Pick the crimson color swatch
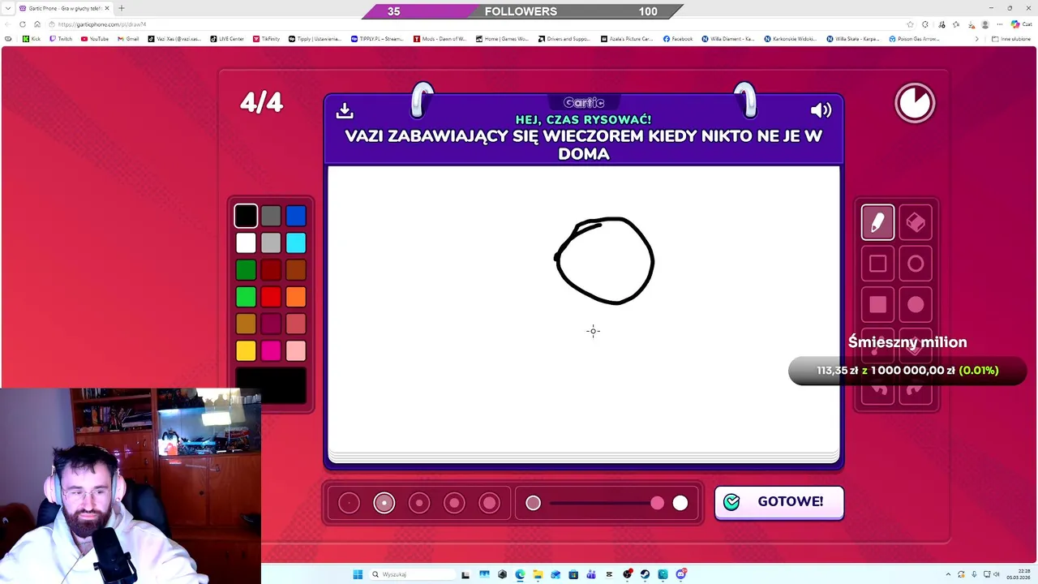 click(271, 324)
